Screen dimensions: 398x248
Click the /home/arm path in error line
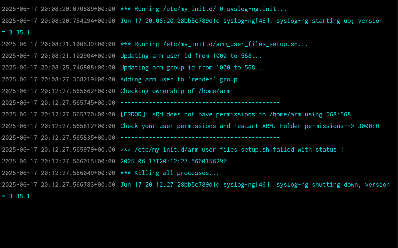(x=285, y=114)
